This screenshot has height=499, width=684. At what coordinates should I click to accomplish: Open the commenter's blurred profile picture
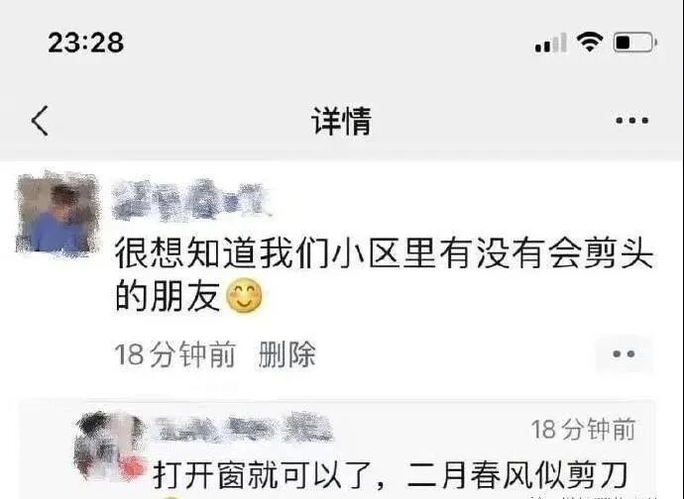(x=110, y=446)
